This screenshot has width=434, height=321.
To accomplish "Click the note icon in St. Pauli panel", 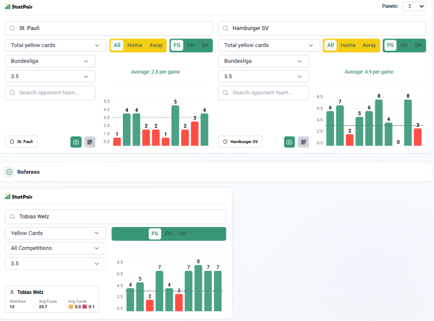I will [x=90, y=142].
